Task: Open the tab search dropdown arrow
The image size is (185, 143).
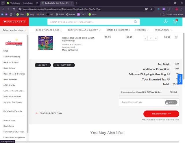Action: pyautogui.click(x=3, y=3)
